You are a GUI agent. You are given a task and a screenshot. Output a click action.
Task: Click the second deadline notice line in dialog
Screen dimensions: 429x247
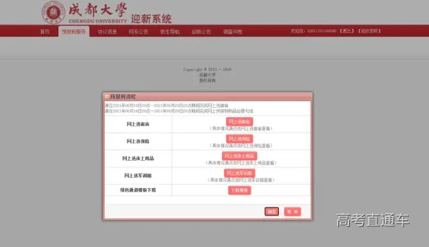pos(179,111)
